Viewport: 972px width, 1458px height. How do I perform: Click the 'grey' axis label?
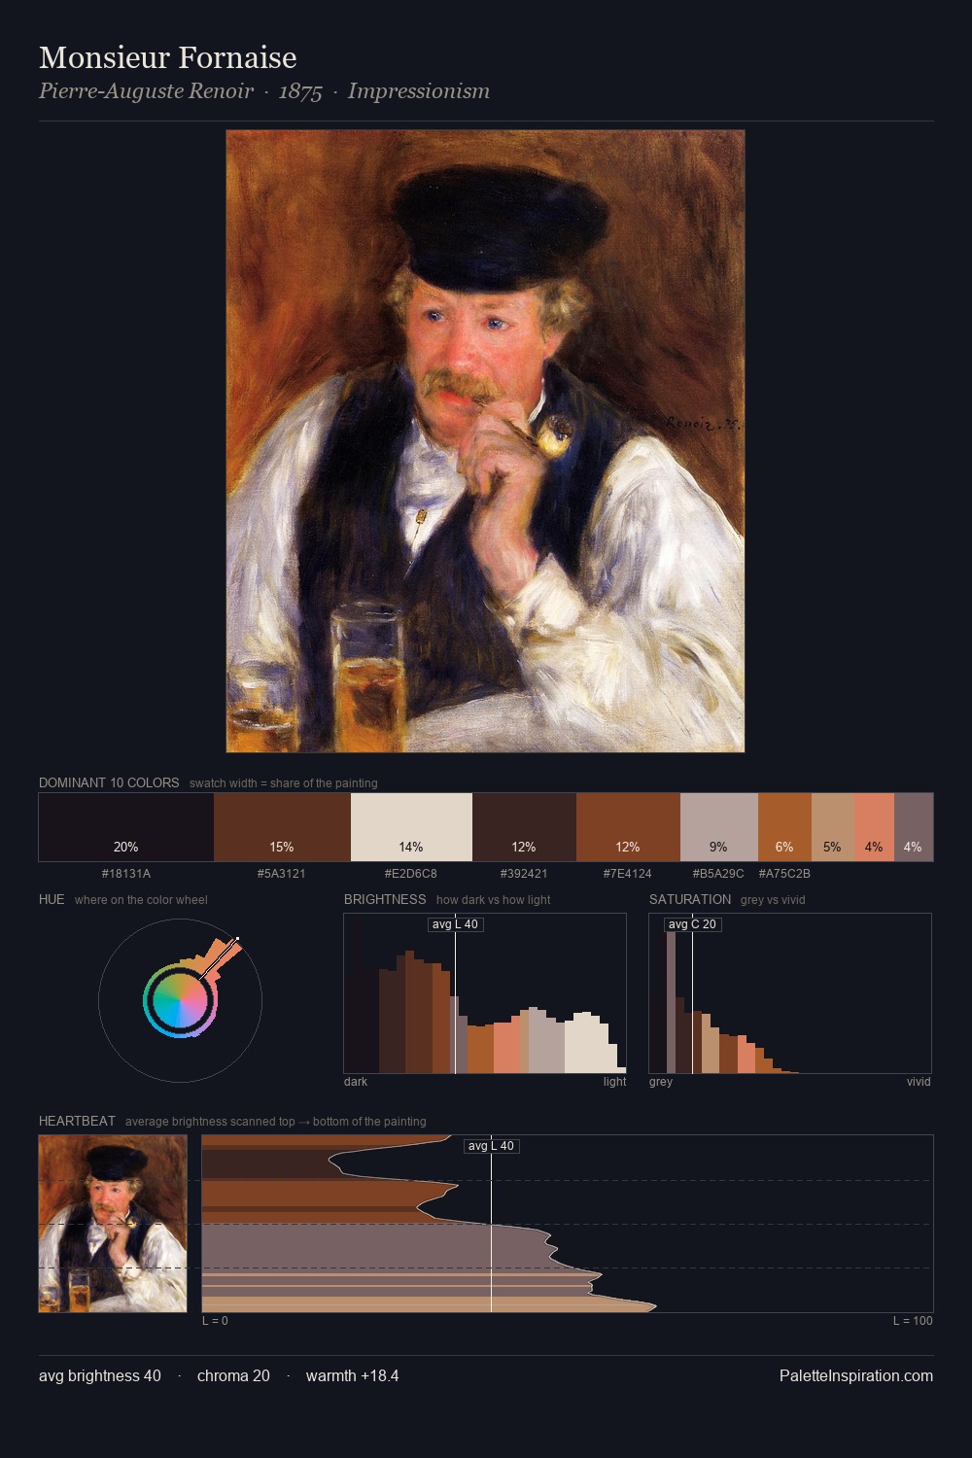[661, 1082]
